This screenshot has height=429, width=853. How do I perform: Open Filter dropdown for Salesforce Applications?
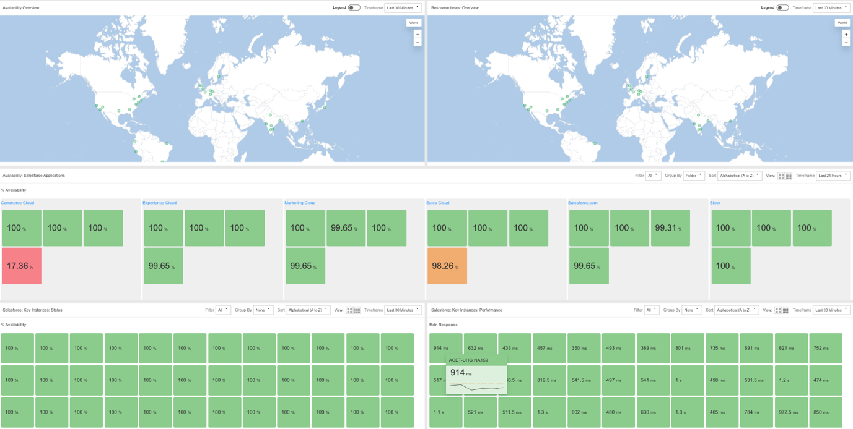(x=653, y=176)
